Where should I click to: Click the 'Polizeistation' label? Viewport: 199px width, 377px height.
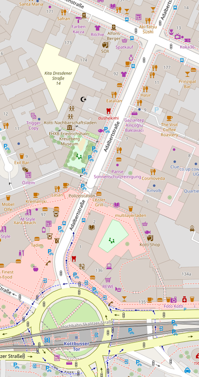[81, 196]
